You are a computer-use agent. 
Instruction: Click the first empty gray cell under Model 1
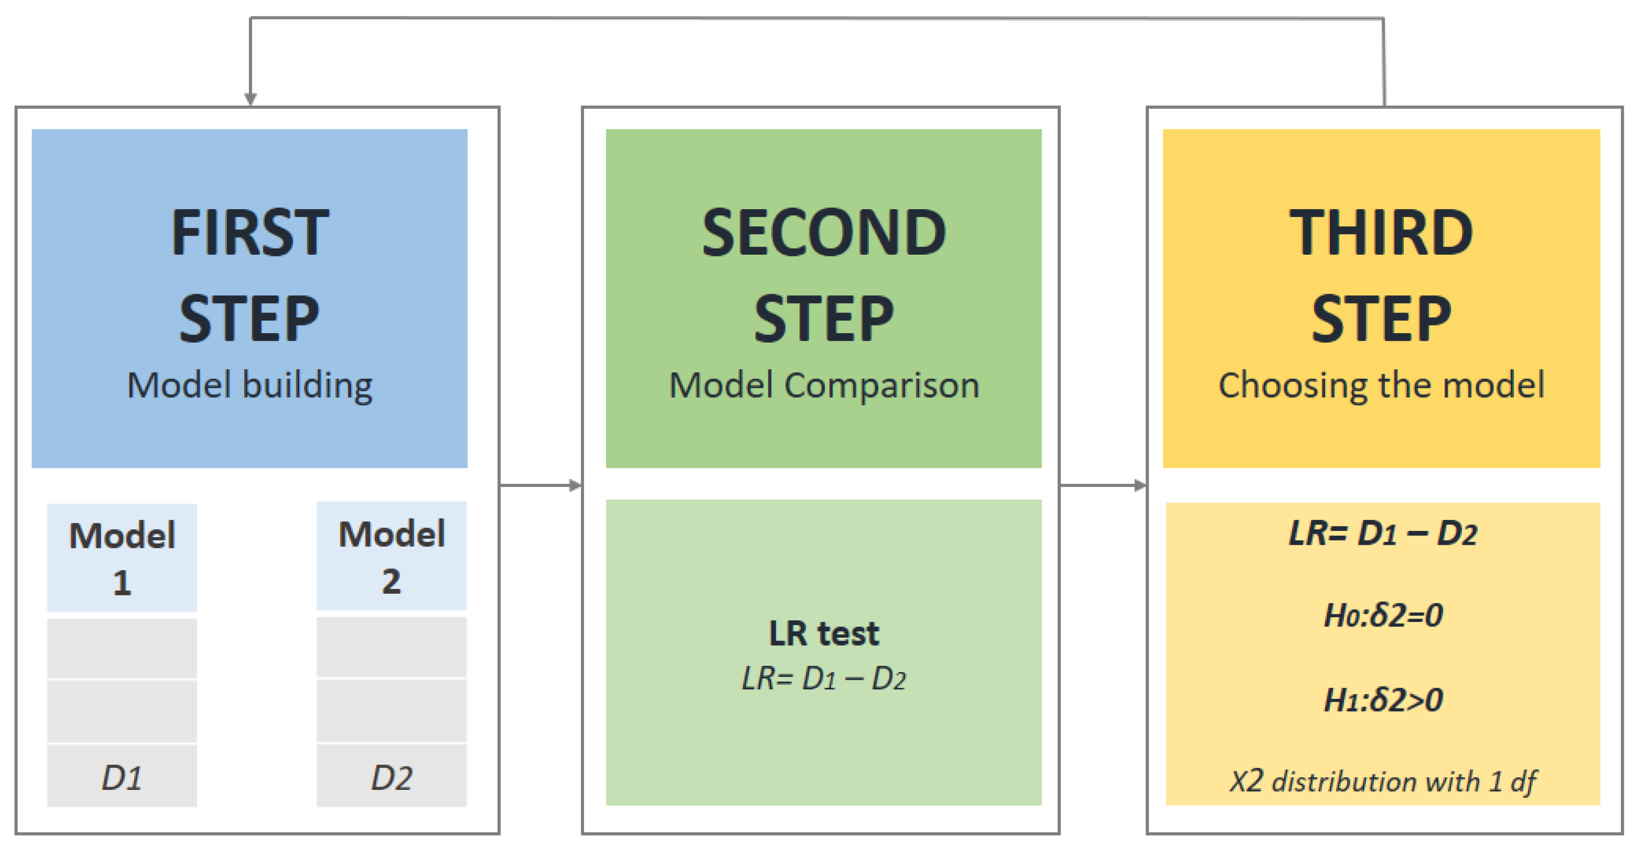click(x=122, y=648)
